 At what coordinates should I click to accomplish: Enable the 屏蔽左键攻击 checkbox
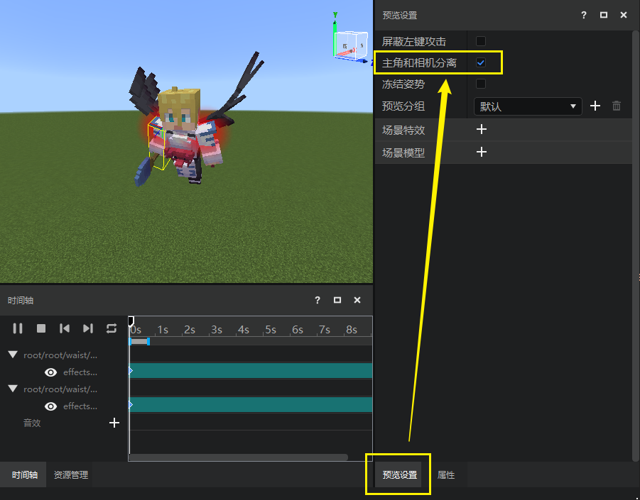pyautogui.click(x=481, y=41)
